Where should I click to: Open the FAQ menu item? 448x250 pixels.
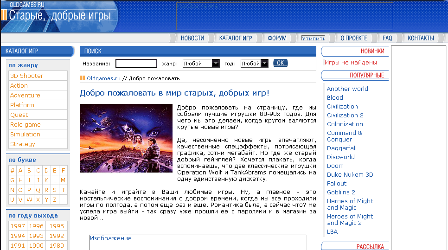pyautogui.click(x=387, y=38)
